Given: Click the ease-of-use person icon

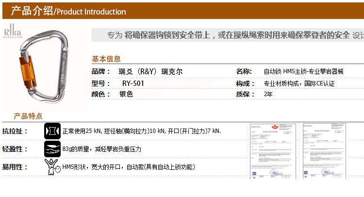Looking at the screenshot, I should pyautogui.click(x=52, y=166).
